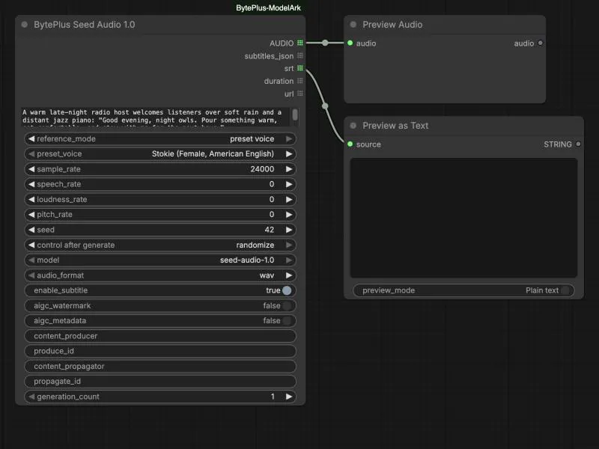Increase sample_rate with right arrow
This screenshot has height=449, width=599.
point(289,169)
